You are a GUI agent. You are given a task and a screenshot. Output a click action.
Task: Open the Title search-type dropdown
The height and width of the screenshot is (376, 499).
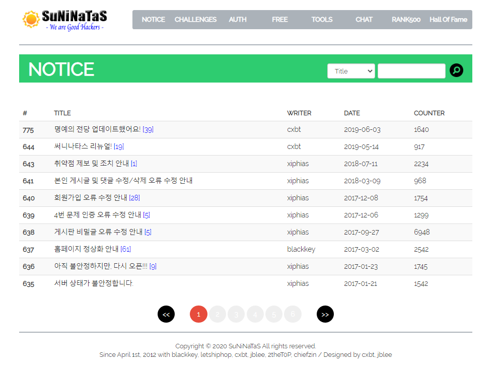click(x=351, y=71)
